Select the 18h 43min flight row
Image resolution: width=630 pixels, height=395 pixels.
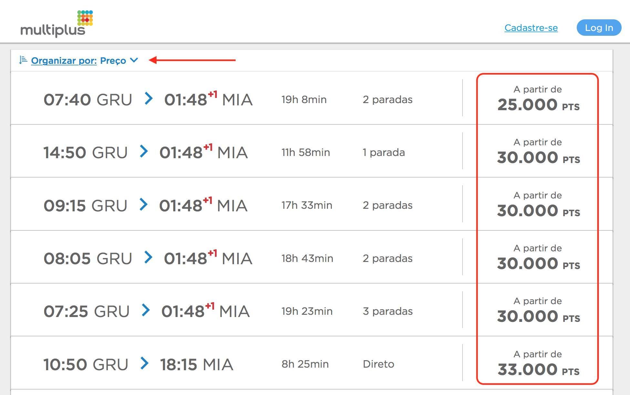(x=307, y=258)
